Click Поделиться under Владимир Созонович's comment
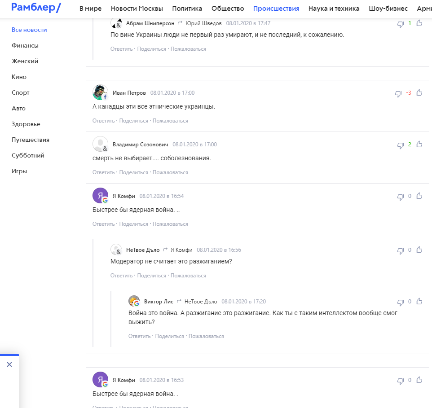This screenshot has height=408, width=432. pos(134,172)
